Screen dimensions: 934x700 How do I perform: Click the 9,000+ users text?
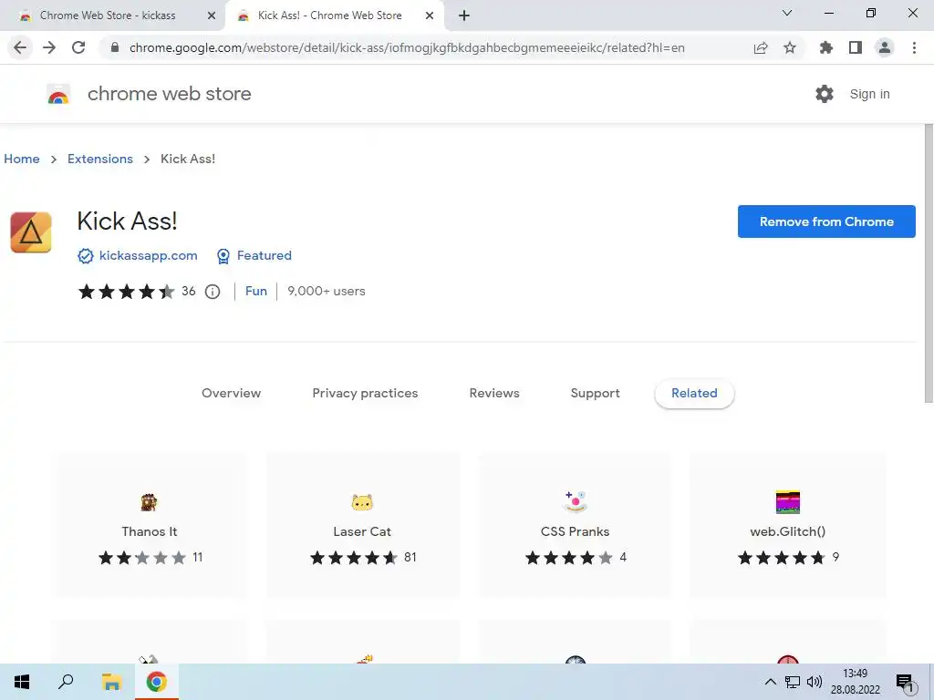327,291
